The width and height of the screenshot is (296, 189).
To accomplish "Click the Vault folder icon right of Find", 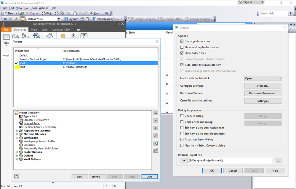I will pyautogui.click(x=106, y=13).
